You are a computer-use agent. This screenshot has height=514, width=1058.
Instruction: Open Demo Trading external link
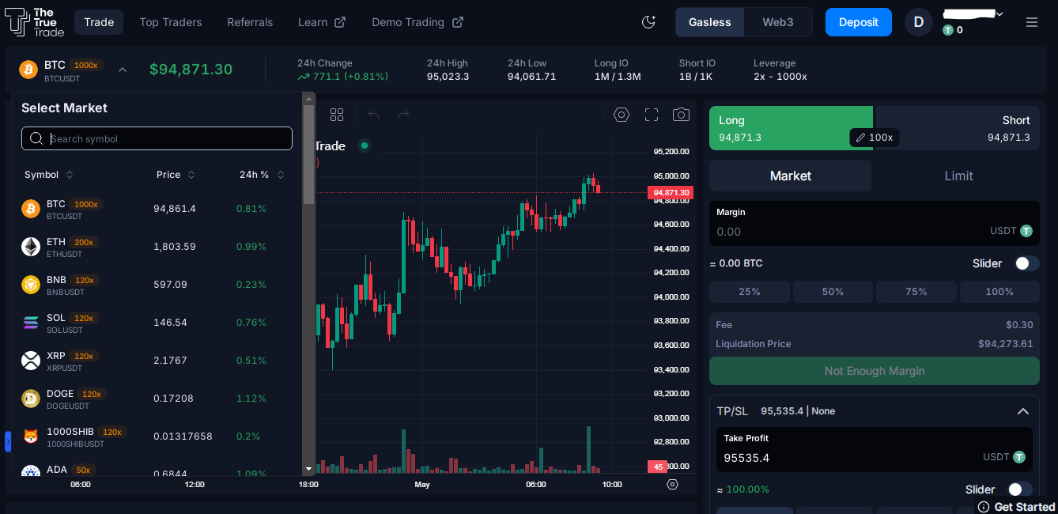click(x=418, y=22)
